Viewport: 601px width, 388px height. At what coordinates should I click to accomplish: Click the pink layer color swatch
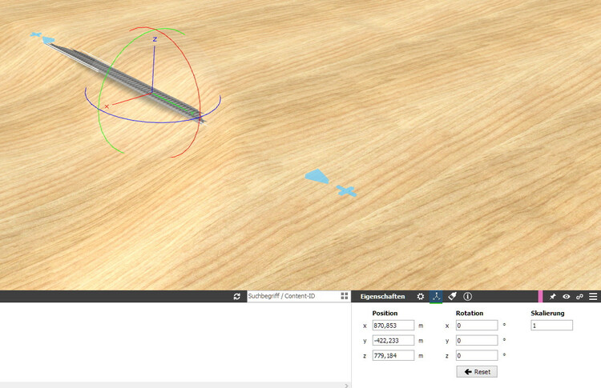540,297
